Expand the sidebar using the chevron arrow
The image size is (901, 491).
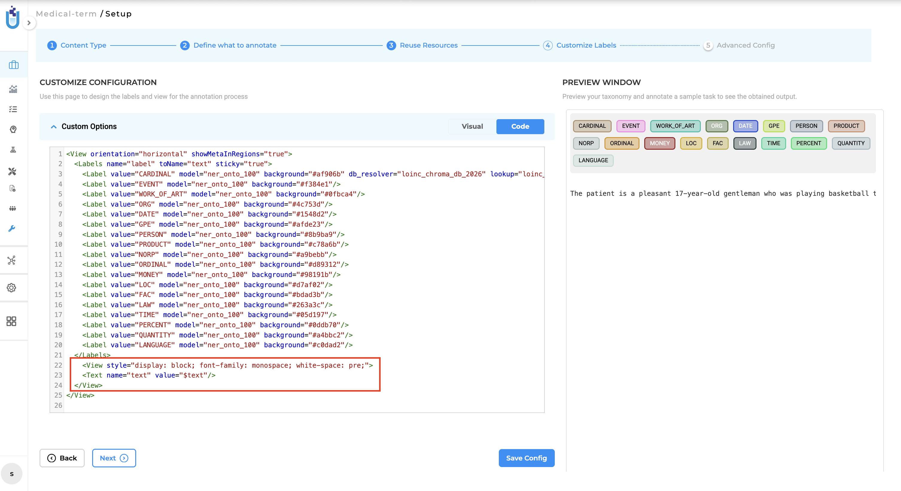[29, 22]
